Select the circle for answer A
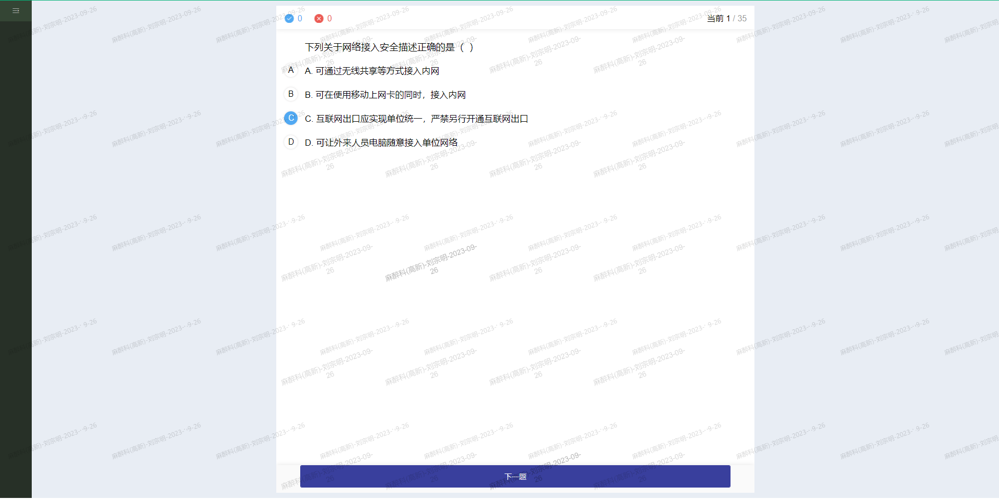Screen dimensions: 999x499 pos(291,70)
